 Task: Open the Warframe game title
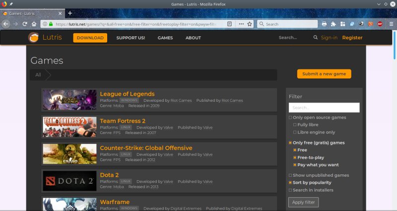115,202
